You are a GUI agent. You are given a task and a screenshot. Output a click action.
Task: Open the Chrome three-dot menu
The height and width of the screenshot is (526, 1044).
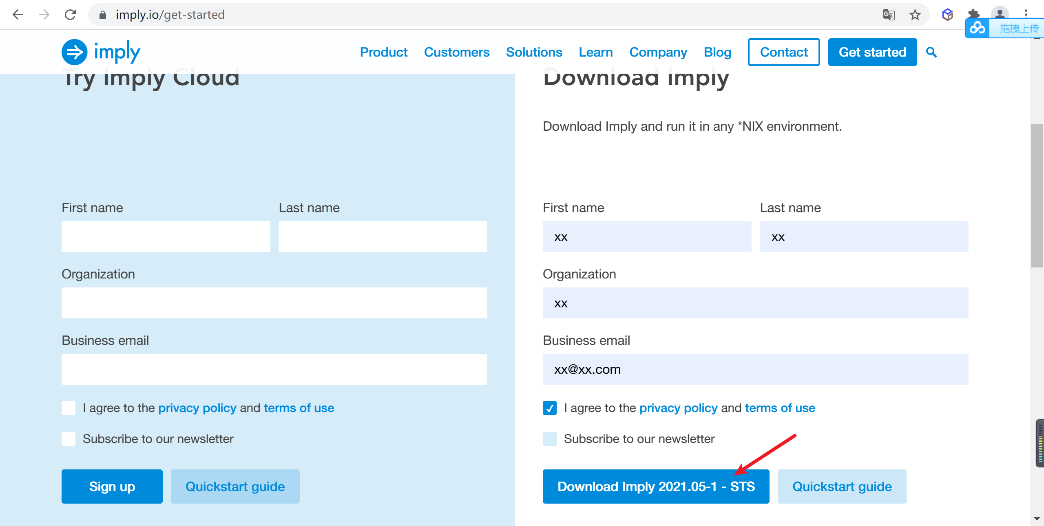tap(1026, 13)
